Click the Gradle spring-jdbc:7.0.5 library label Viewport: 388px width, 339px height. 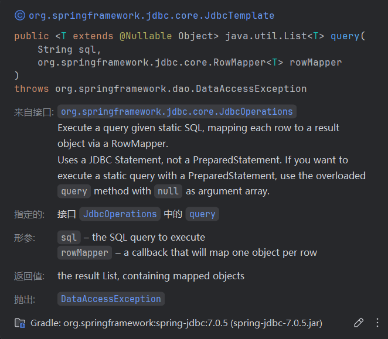(x=176, y=323)
